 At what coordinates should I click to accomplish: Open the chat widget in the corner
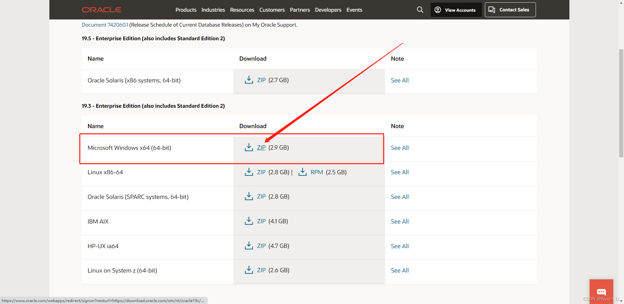[601, 291]
